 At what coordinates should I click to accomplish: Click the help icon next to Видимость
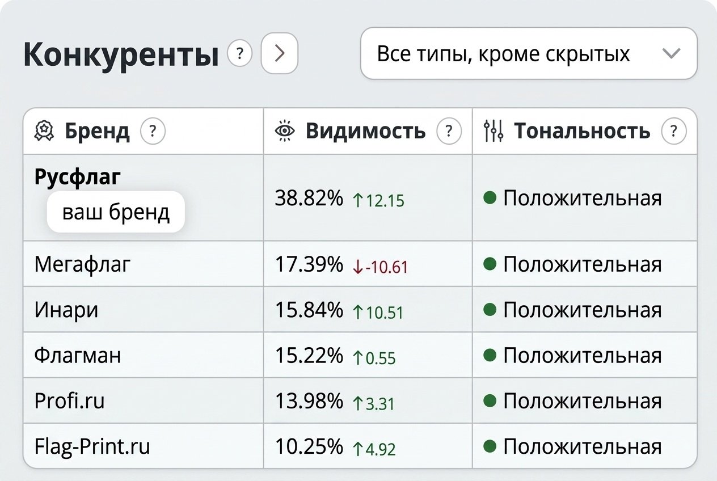click(x=449, y=132)
